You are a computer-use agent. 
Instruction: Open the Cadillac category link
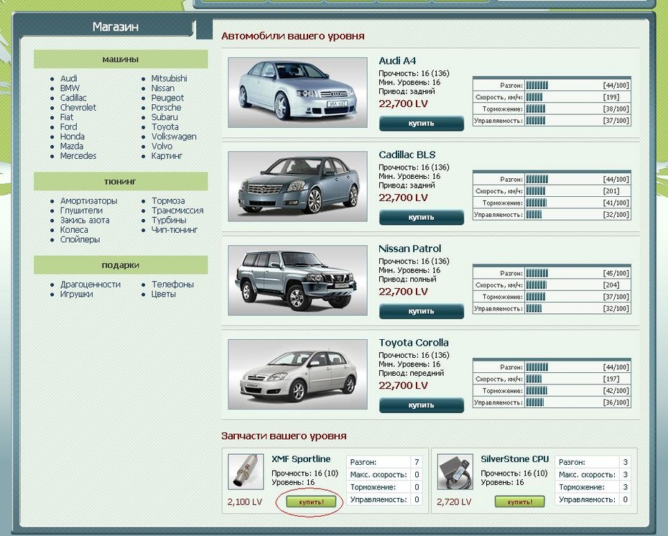(73, 98)
